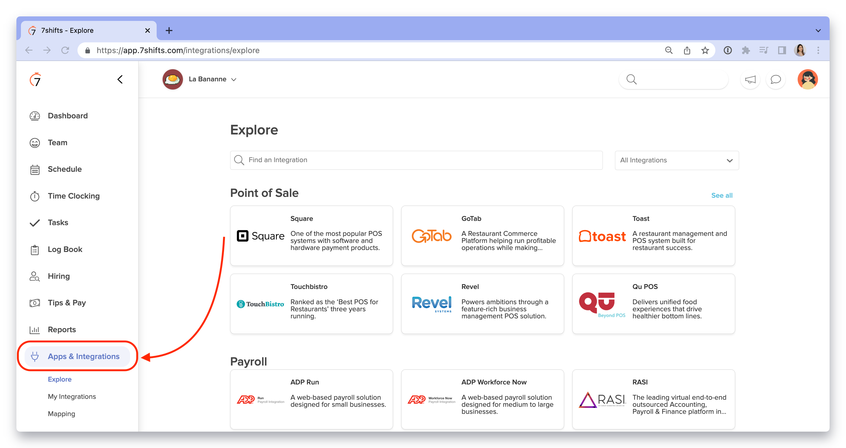
Task: Click the Dashboard icon in sidebar
Action: pyautogui.click(x=35, y=116)
